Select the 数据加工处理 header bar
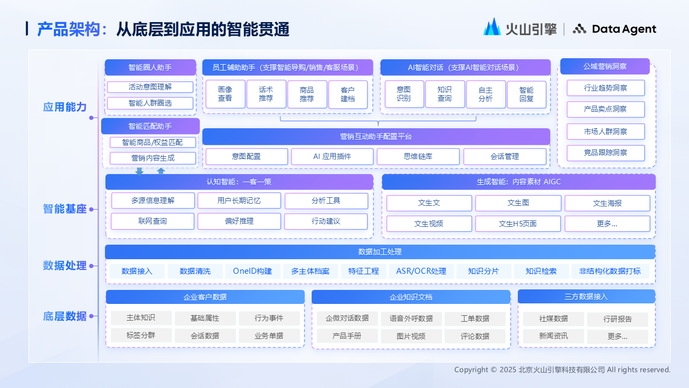 coord(380,252)
